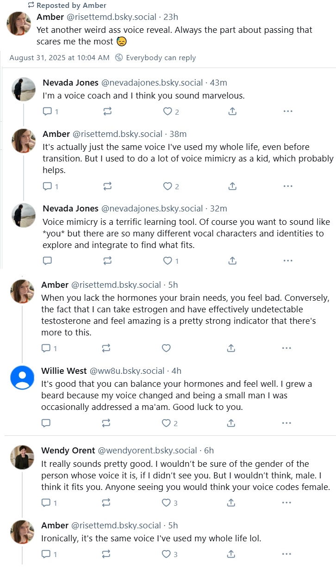Open Wendy Orent's profile handle link
This screenshot has height=570, width=336.
tap(148, 450)
